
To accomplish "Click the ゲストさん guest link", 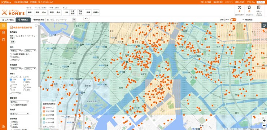I will (251, 2).
